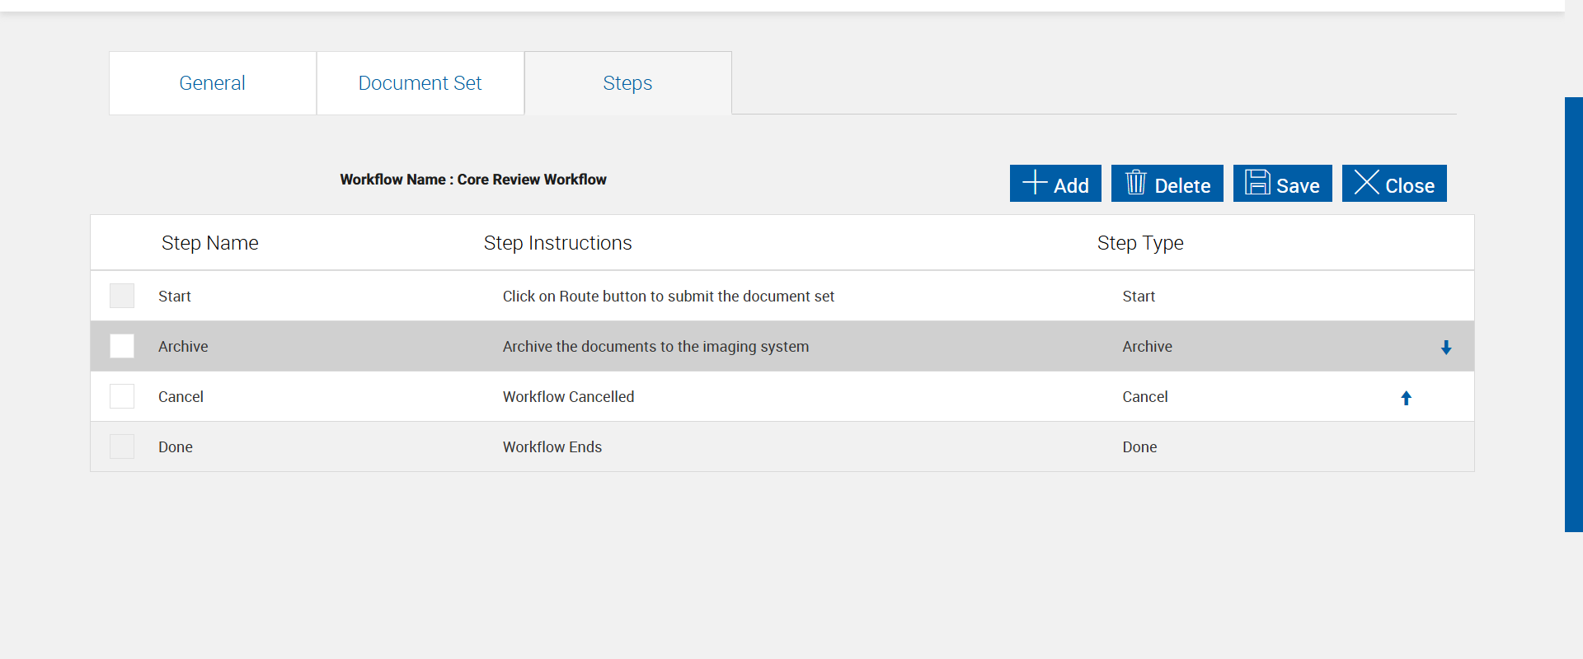Click the Step Name column header

pos(209,243)
